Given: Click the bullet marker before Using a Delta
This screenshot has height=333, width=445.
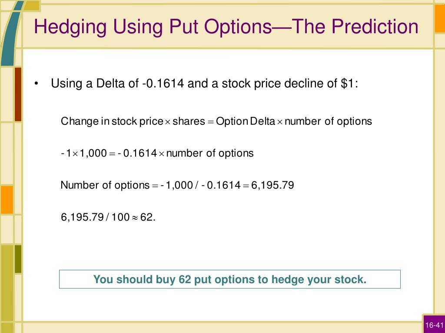Looking at the screenshot, I should [36, 84].
